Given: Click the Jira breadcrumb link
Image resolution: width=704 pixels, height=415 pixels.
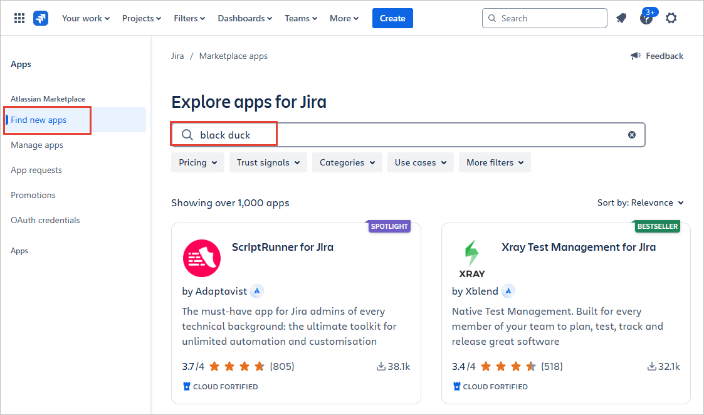Looking at the screenshot, I should tap(177, 56).
